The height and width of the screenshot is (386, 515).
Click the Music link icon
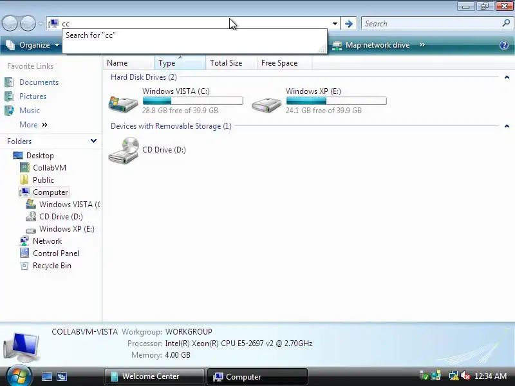9,110
